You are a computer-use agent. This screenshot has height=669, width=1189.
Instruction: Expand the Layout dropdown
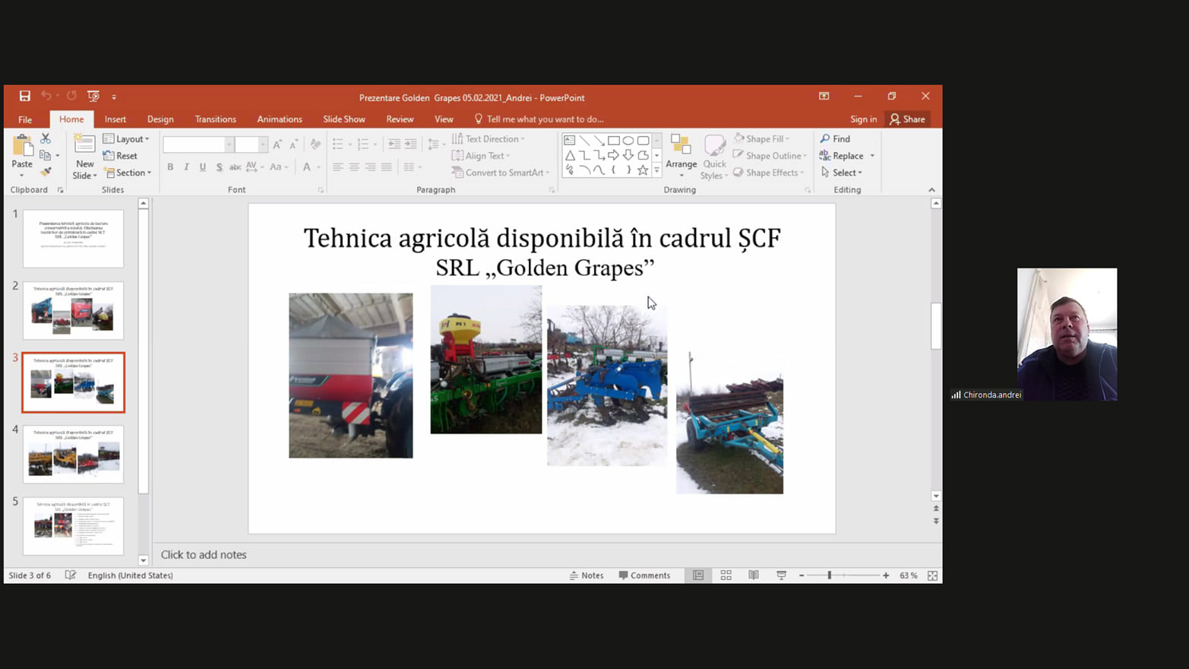pos(127,139)
